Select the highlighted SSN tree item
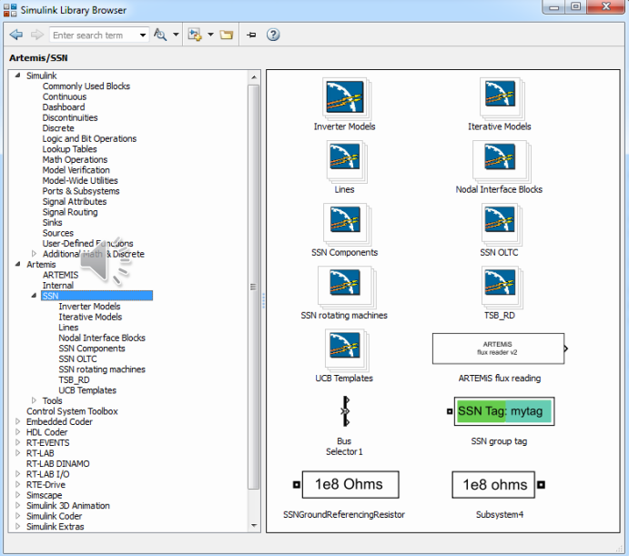629x556 pixels. [x=96, y=296]
